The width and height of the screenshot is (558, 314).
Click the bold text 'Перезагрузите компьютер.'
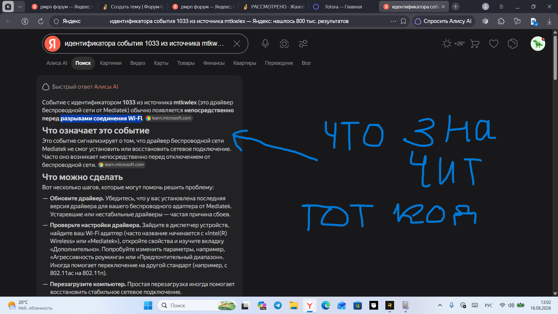coord(88,284)
